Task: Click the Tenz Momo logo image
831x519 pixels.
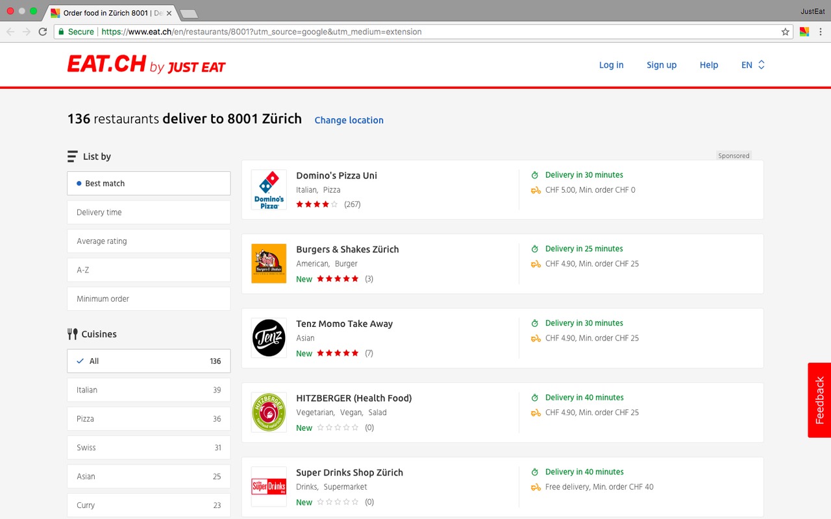Action: pyautogui.click(x=269, y=338)
